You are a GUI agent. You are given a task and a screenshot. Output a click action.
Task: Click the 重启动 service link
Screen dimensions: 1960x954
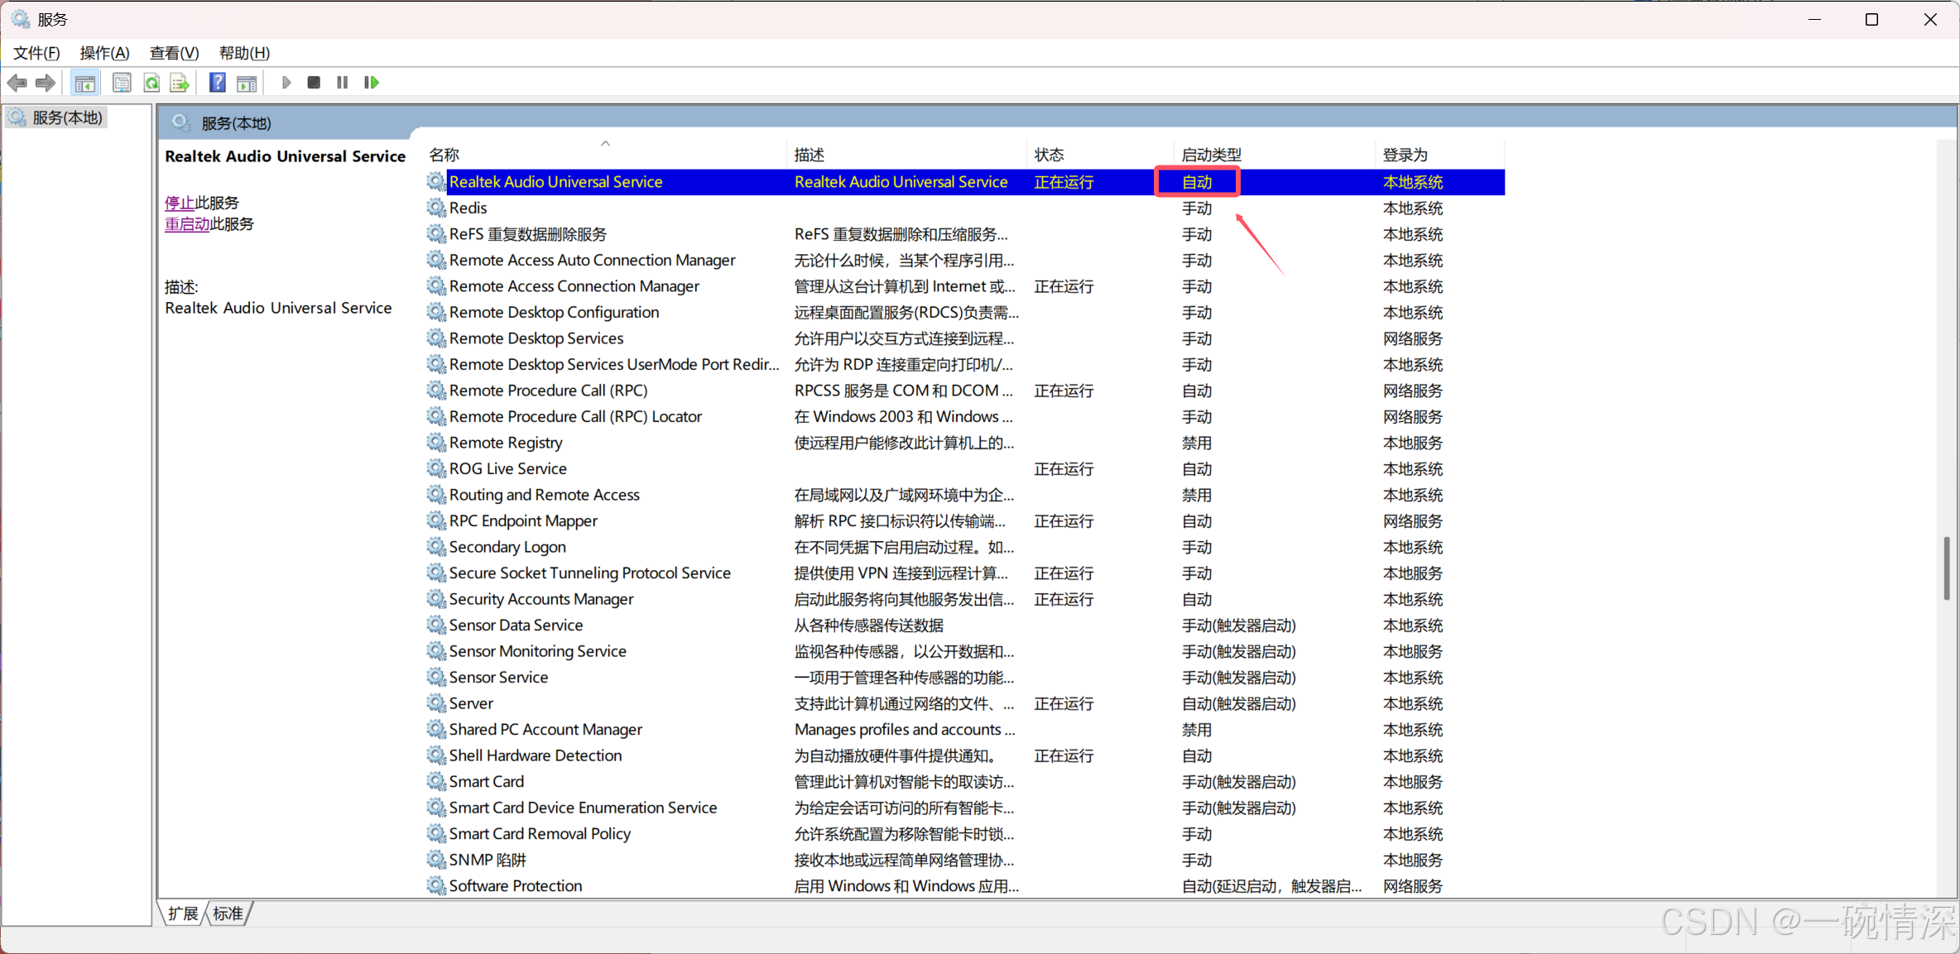click(x=187, y=224)
